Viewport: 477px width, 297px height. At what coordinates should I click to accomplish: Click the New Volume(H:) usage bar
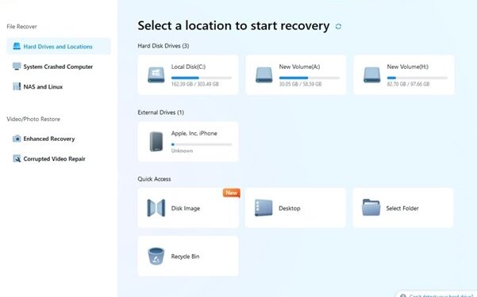pos(417,78)
